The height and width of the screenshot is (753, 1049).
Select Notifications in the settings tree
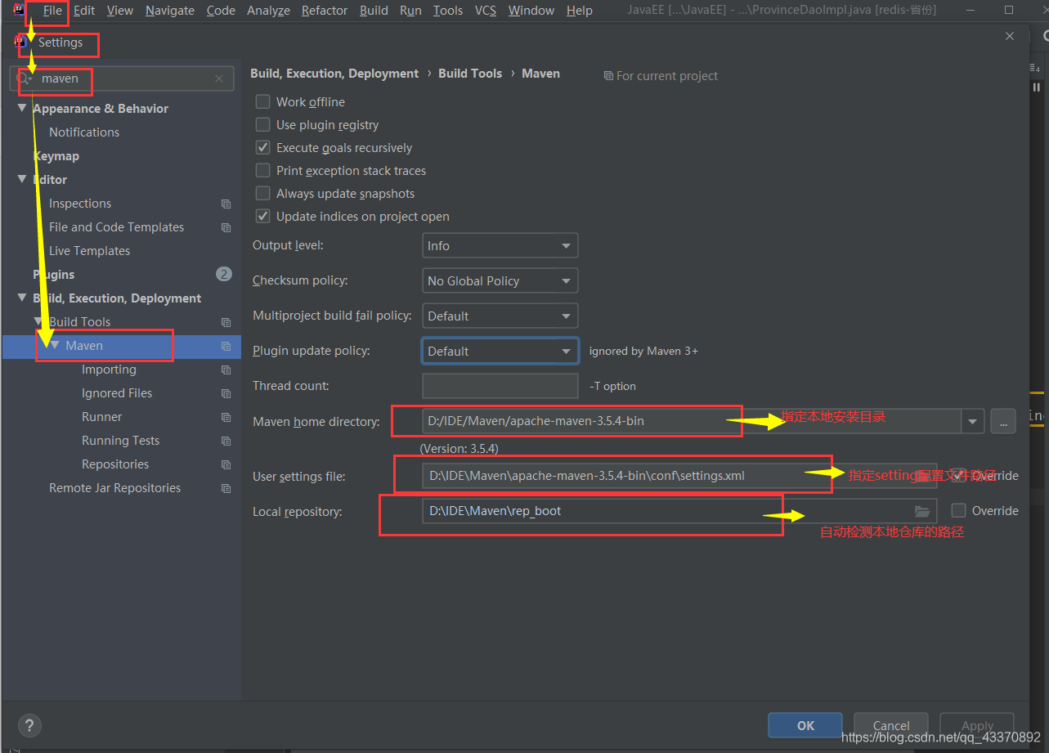point(84,132)
